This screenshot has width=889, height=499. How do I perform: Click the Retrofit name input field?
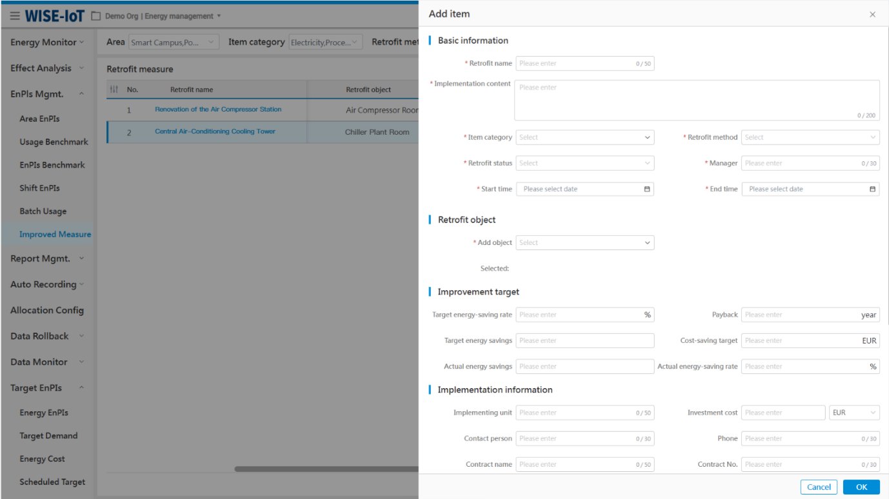[574, 63]
